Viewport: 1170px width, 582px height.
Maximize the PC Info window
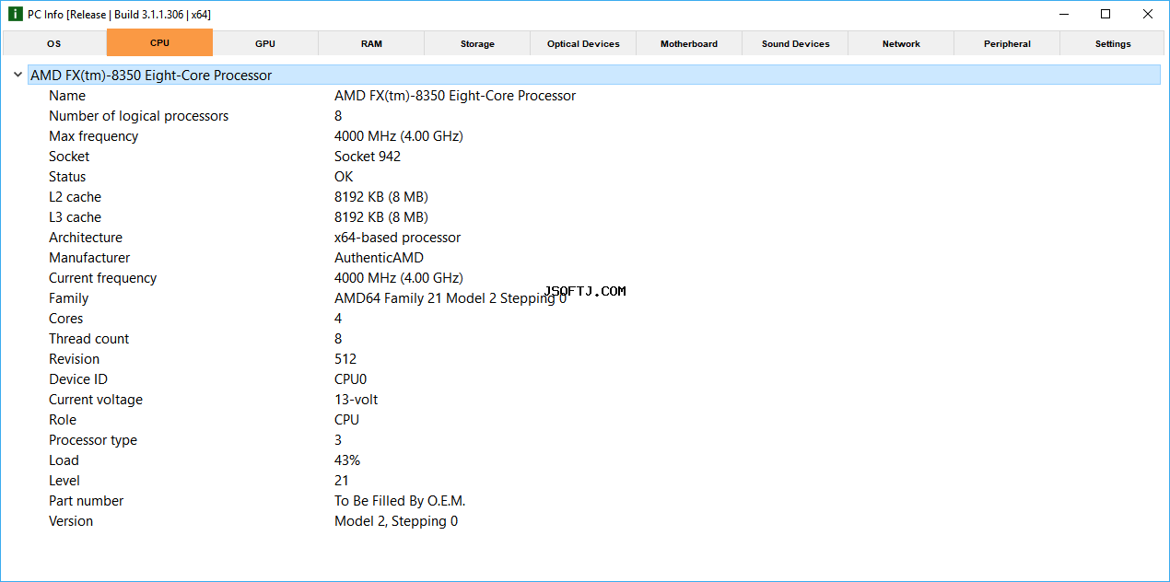pos(1106,14)
